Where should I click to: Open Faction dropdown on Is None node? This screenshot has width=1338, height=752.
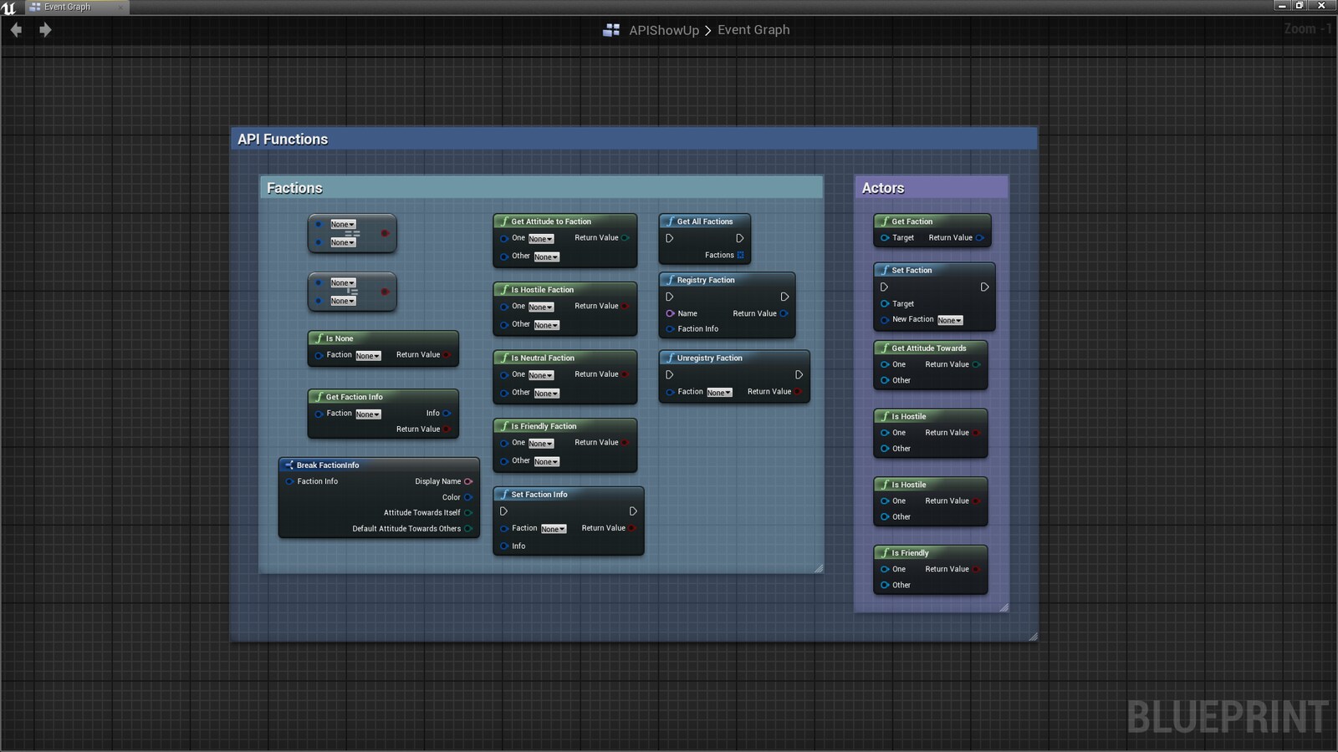coord(368,356)
